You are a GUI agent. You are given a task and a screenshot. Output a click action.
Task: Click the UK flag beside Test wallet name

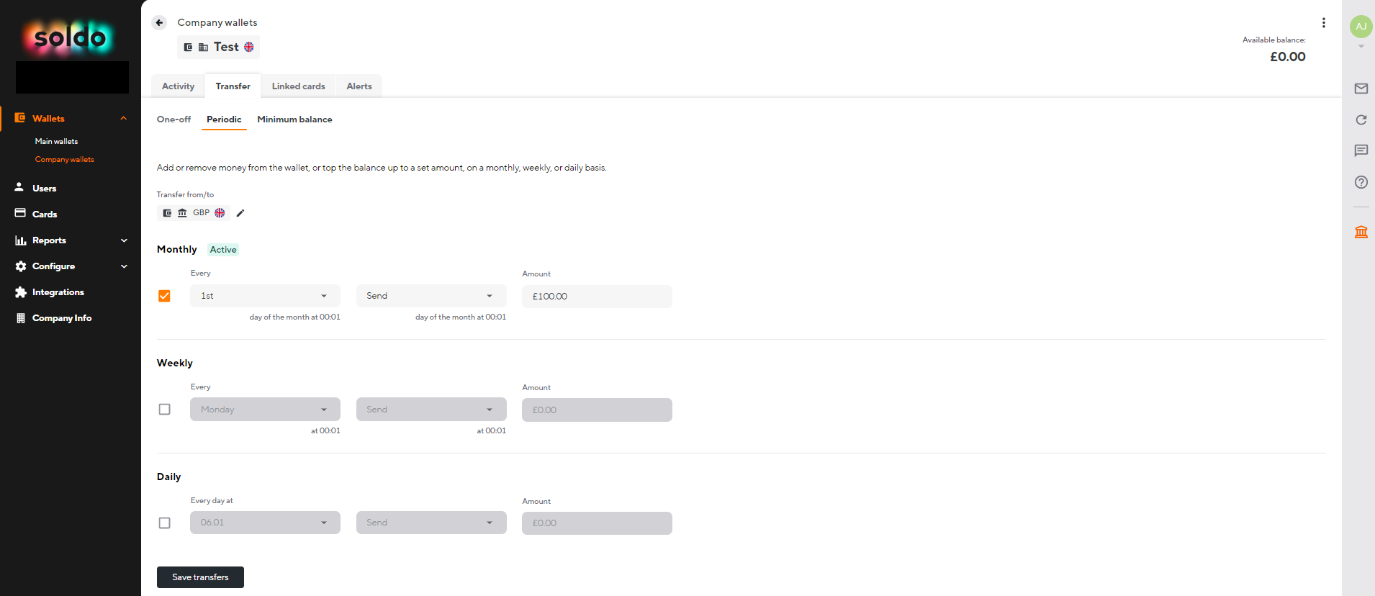[249, 47]
